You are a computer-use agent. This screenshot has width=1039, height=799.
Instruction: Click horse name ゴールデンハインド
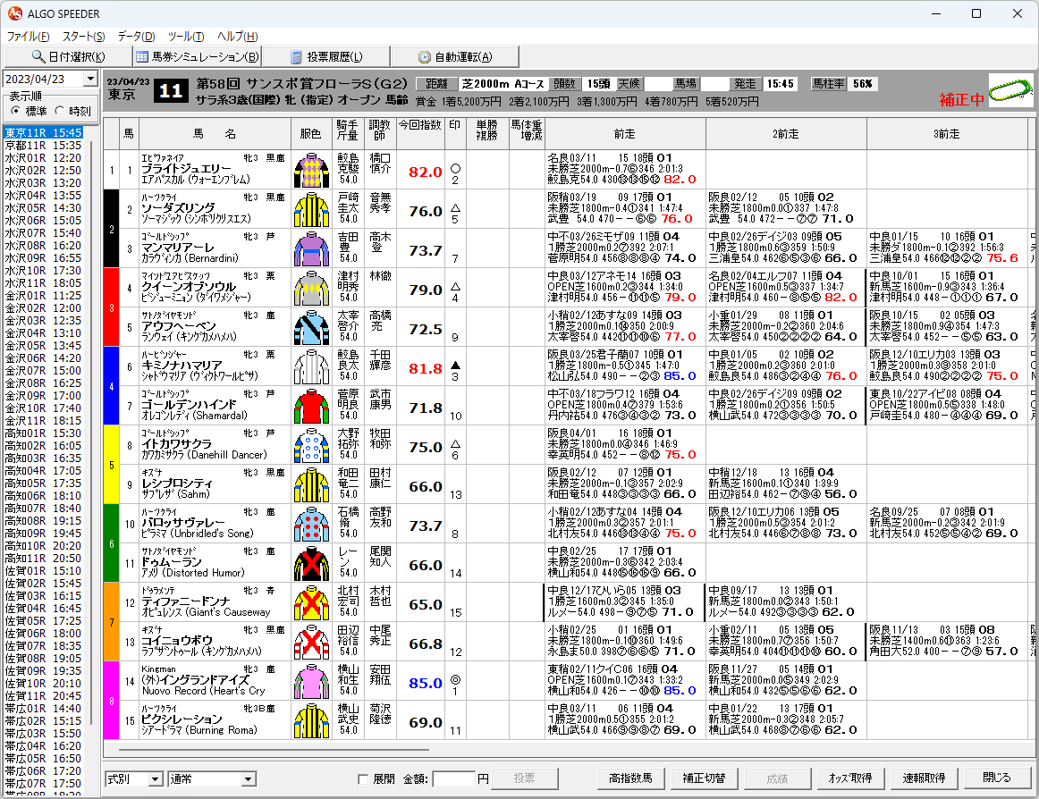tap(189, 405)
